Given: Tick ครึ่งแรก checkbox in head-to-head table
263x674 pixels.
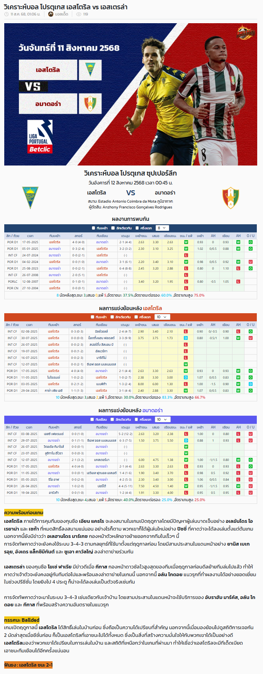Looking at the screenshot, I should click(137, 228).
